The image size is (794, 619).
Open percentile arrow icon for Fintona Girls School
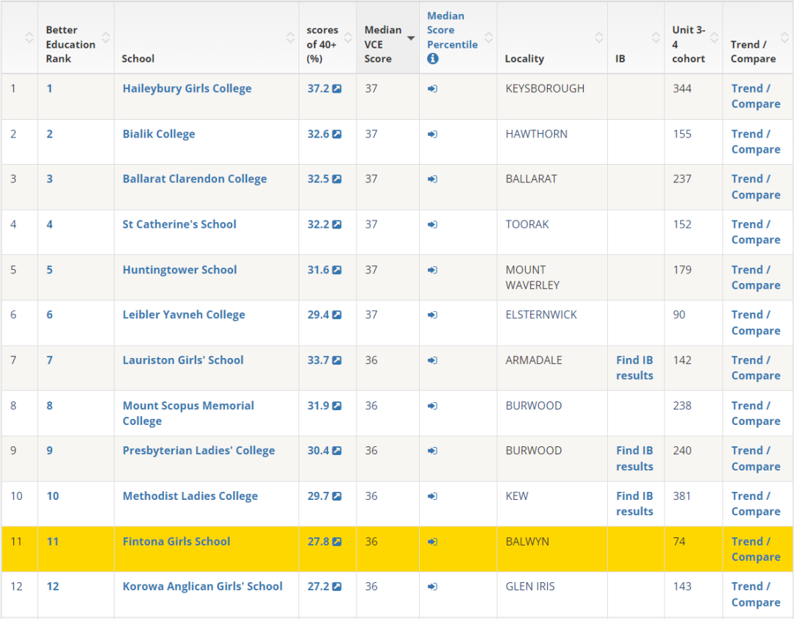click(x=432, y=542)
